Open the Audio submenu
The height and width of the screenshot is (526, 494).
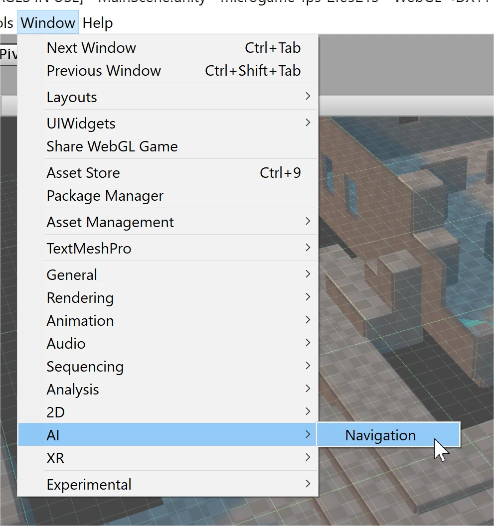click(168, 344)
